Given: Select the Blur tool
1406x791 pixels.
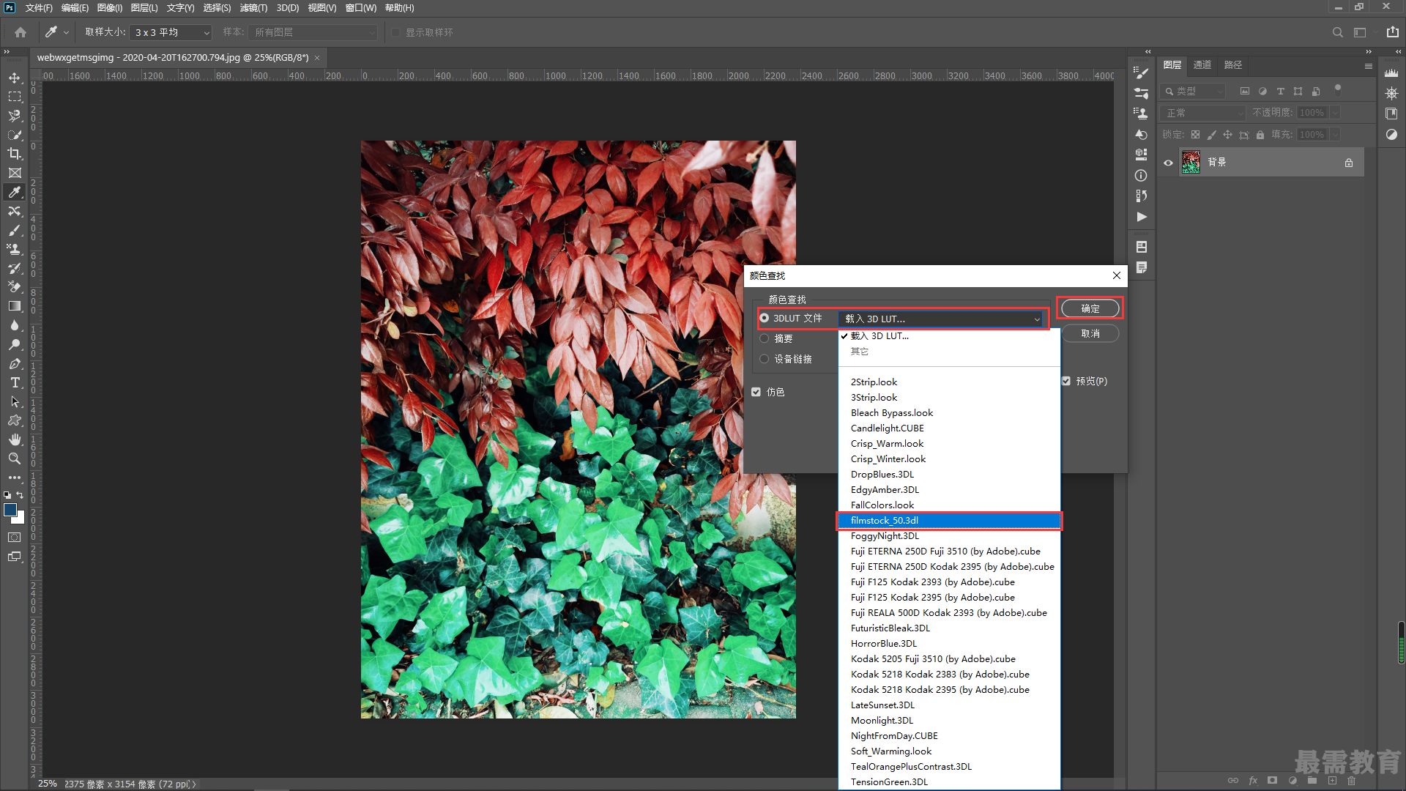Looking at the screenshot, I should [15, 325].
